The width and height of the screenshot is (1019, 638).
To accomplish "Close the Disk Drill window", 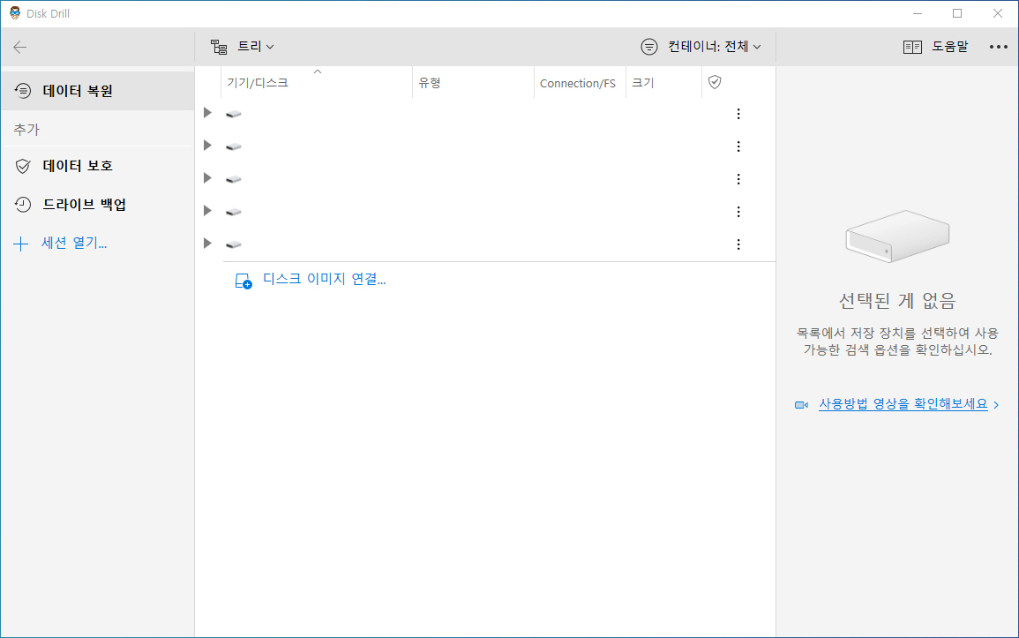I will pos(998,13).
